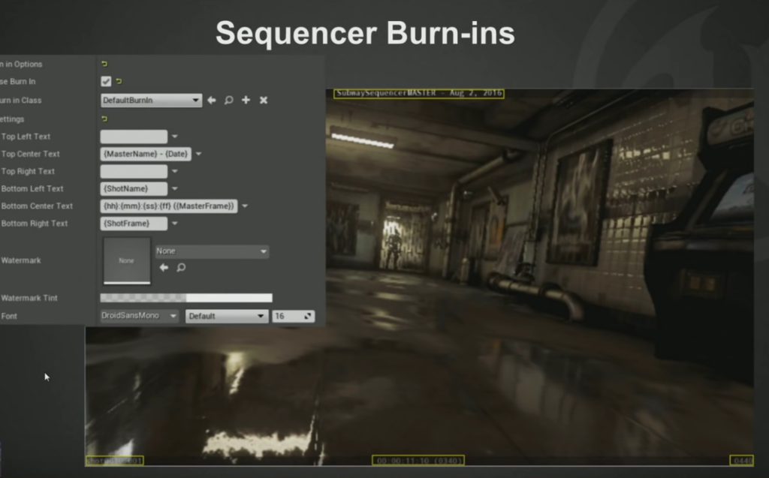Image resolution: width=769 pixels, height=478 pixels.
Task: Clear the Burn in Class with X icon
Action: point(264,100)
